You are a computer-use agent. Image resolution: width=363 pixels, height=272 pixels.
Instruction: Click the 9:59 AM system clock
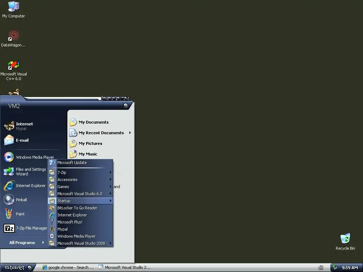point(350,268)
